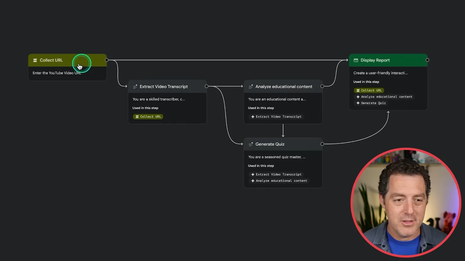Click Analyze educational content chip in Display Report
465x261 pixels.
384,97
